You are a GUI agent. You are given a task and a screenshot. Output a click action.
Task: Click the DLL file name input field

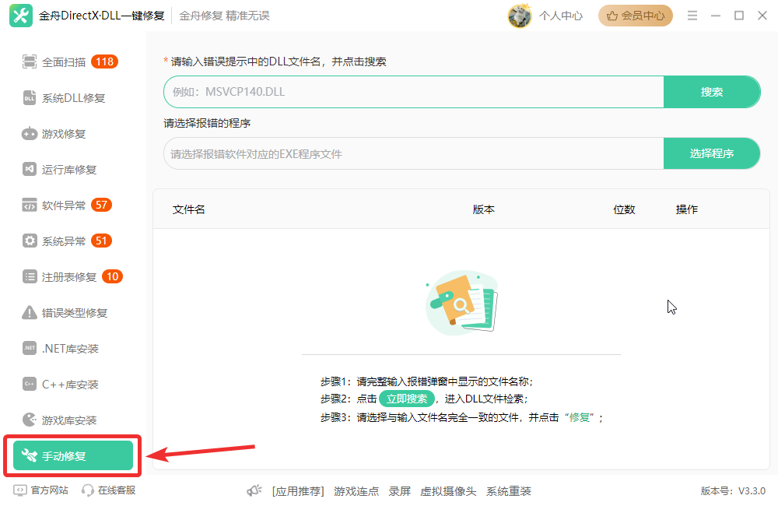414,92
